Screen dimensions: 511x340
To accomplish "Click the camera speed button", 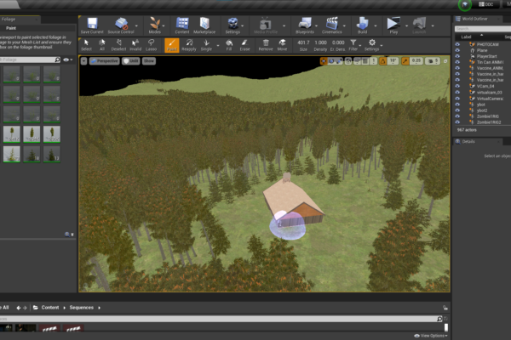I will point(433,61).
